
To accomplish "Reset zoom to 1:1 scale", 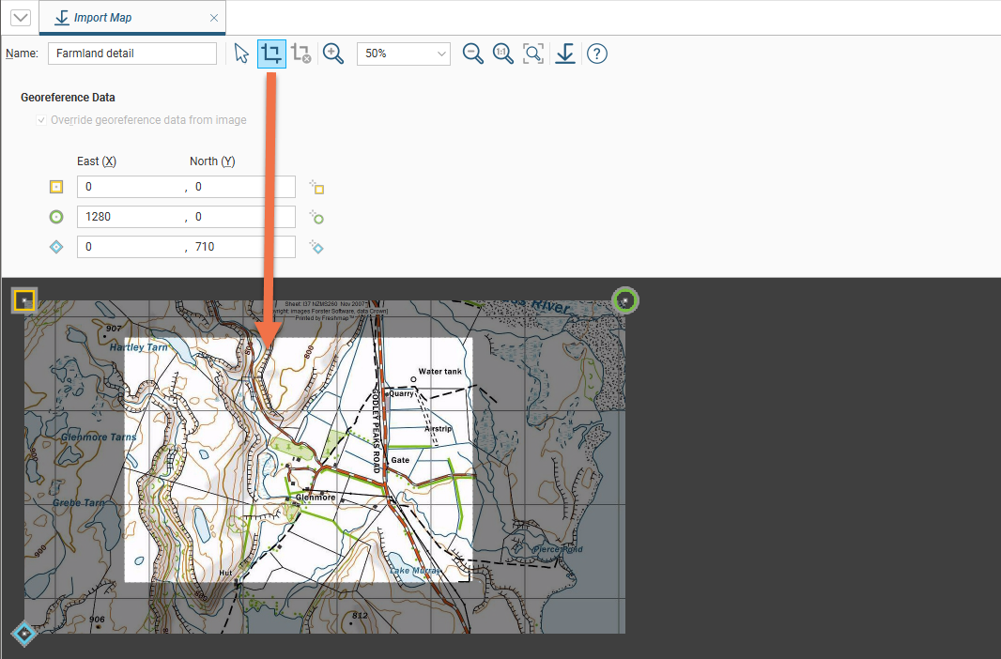I will [503, 54].
